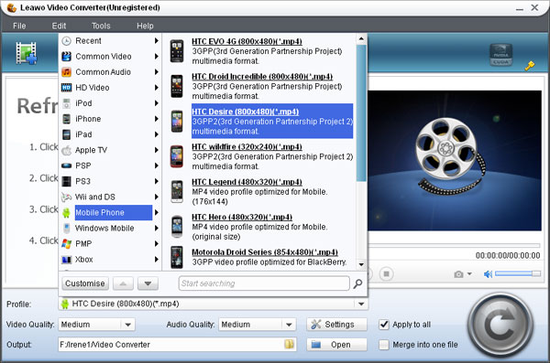Viewport: 550px width, 363px height.
Task: Click the profile list scroll down arrow
Action: 361,264
